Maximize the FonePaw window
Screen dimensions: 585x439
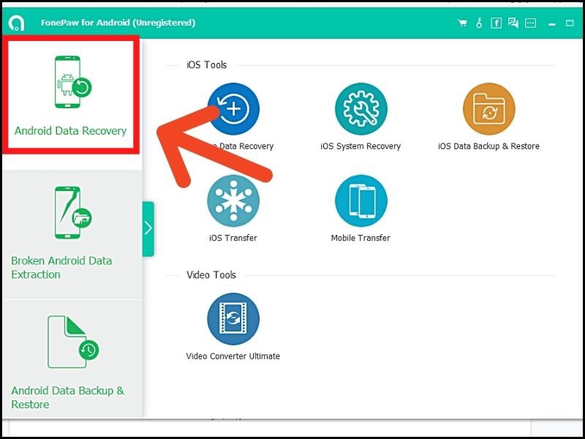570,23
